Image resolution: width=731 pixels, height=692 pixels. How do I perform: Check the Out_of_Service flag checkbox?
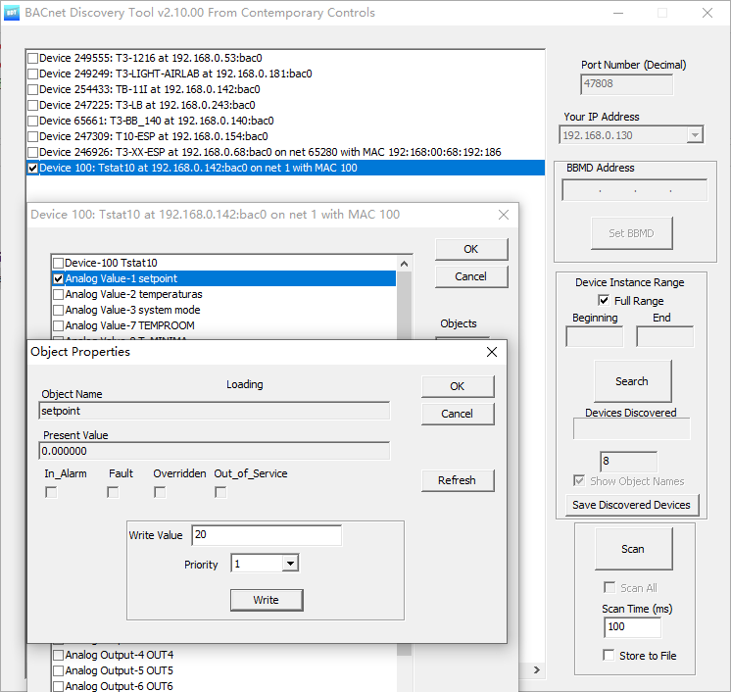pos(220,492)
